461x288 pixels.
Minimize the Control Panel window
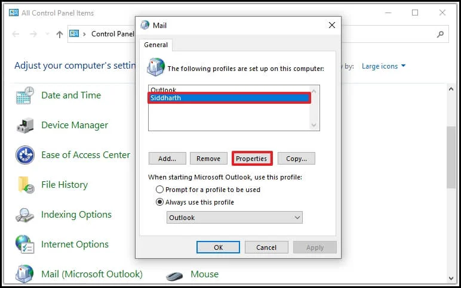pyautogui.click(x=388, y=13)
